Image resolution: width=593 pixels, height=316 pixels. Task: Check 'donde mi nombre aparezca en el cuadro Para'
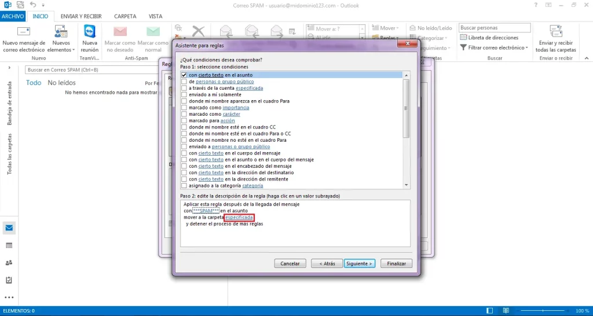point(184,101)
